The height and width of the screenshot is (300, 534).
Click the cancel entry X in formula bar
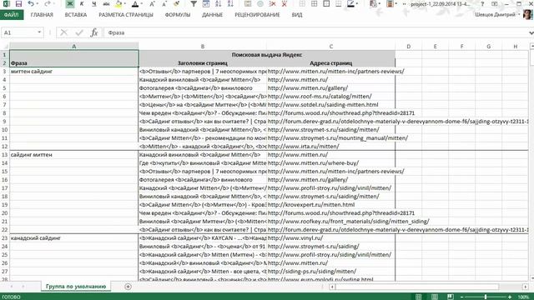click(63, 32)
